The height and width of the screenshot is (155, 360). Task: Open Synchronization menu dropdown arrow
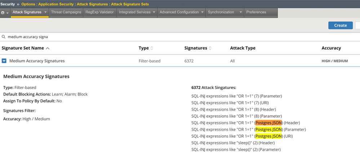pos(241,12)
